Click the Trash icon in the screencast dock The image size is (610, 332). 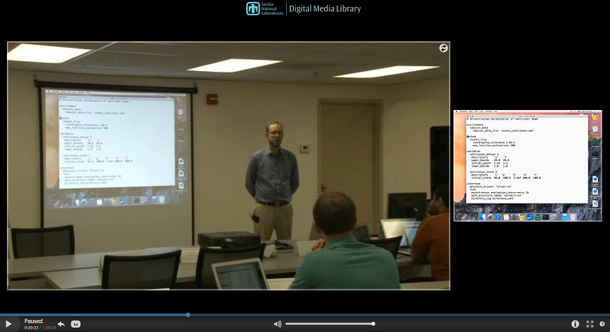[573, 217]
